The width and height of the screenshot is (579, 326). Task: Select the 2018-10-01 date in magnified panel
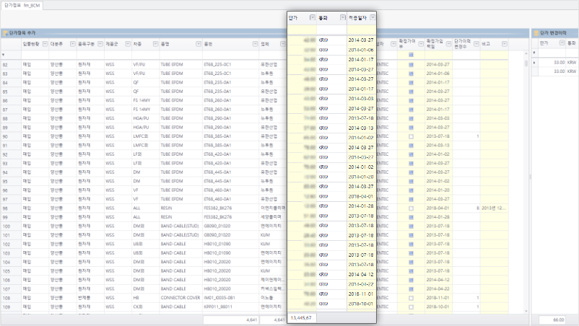click(361, 304)
